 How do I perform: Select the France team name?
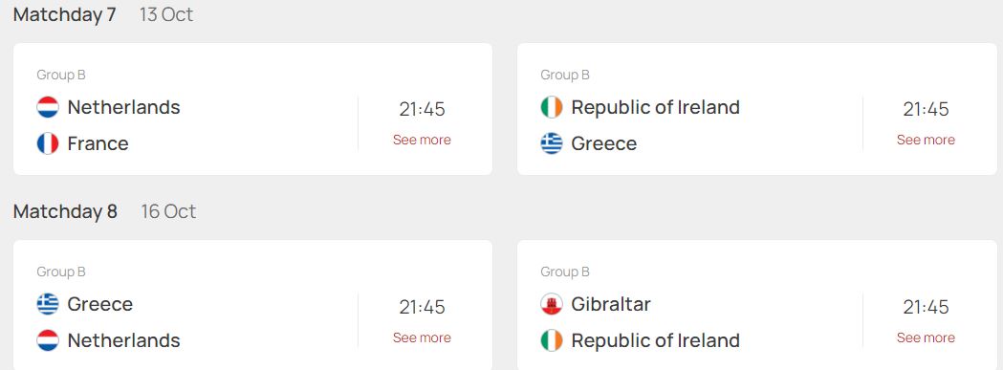point(98,143)
